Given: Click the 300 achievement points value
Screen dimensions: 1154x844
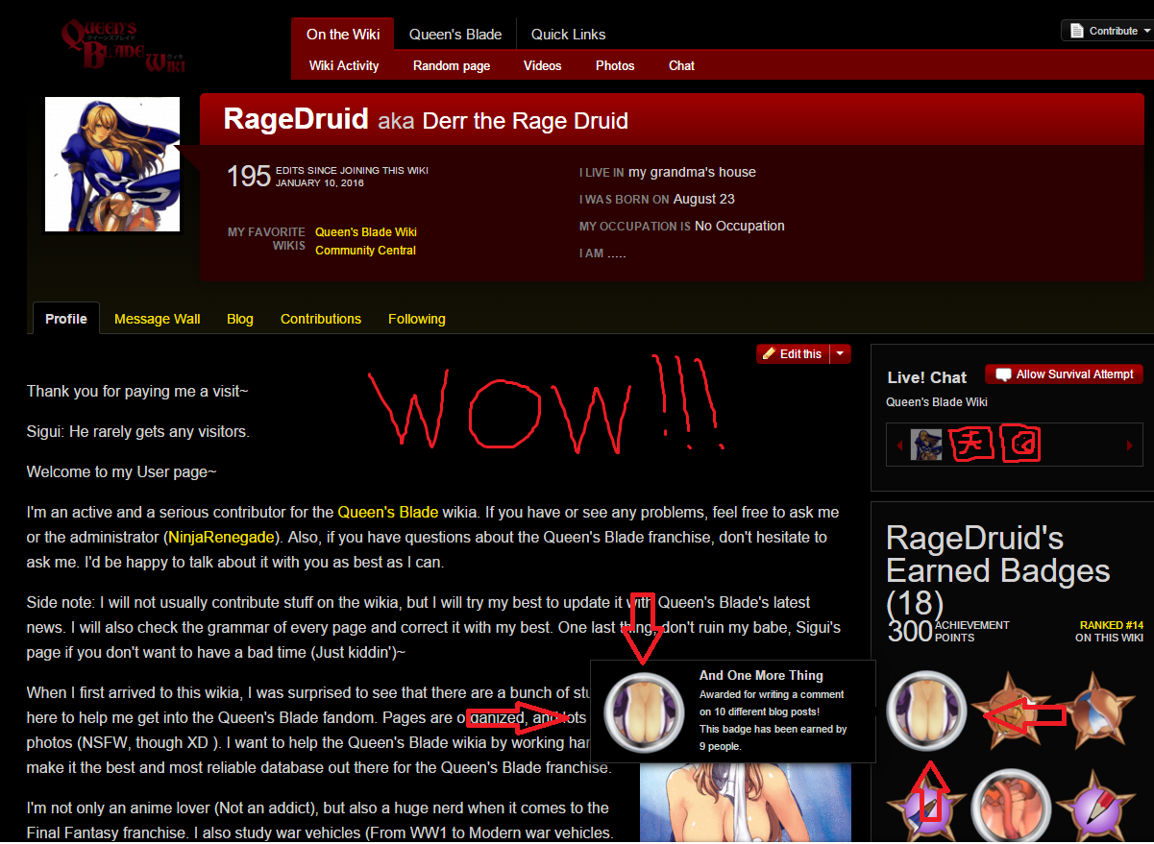Looking at the screenshot, I should pos(910,631).
